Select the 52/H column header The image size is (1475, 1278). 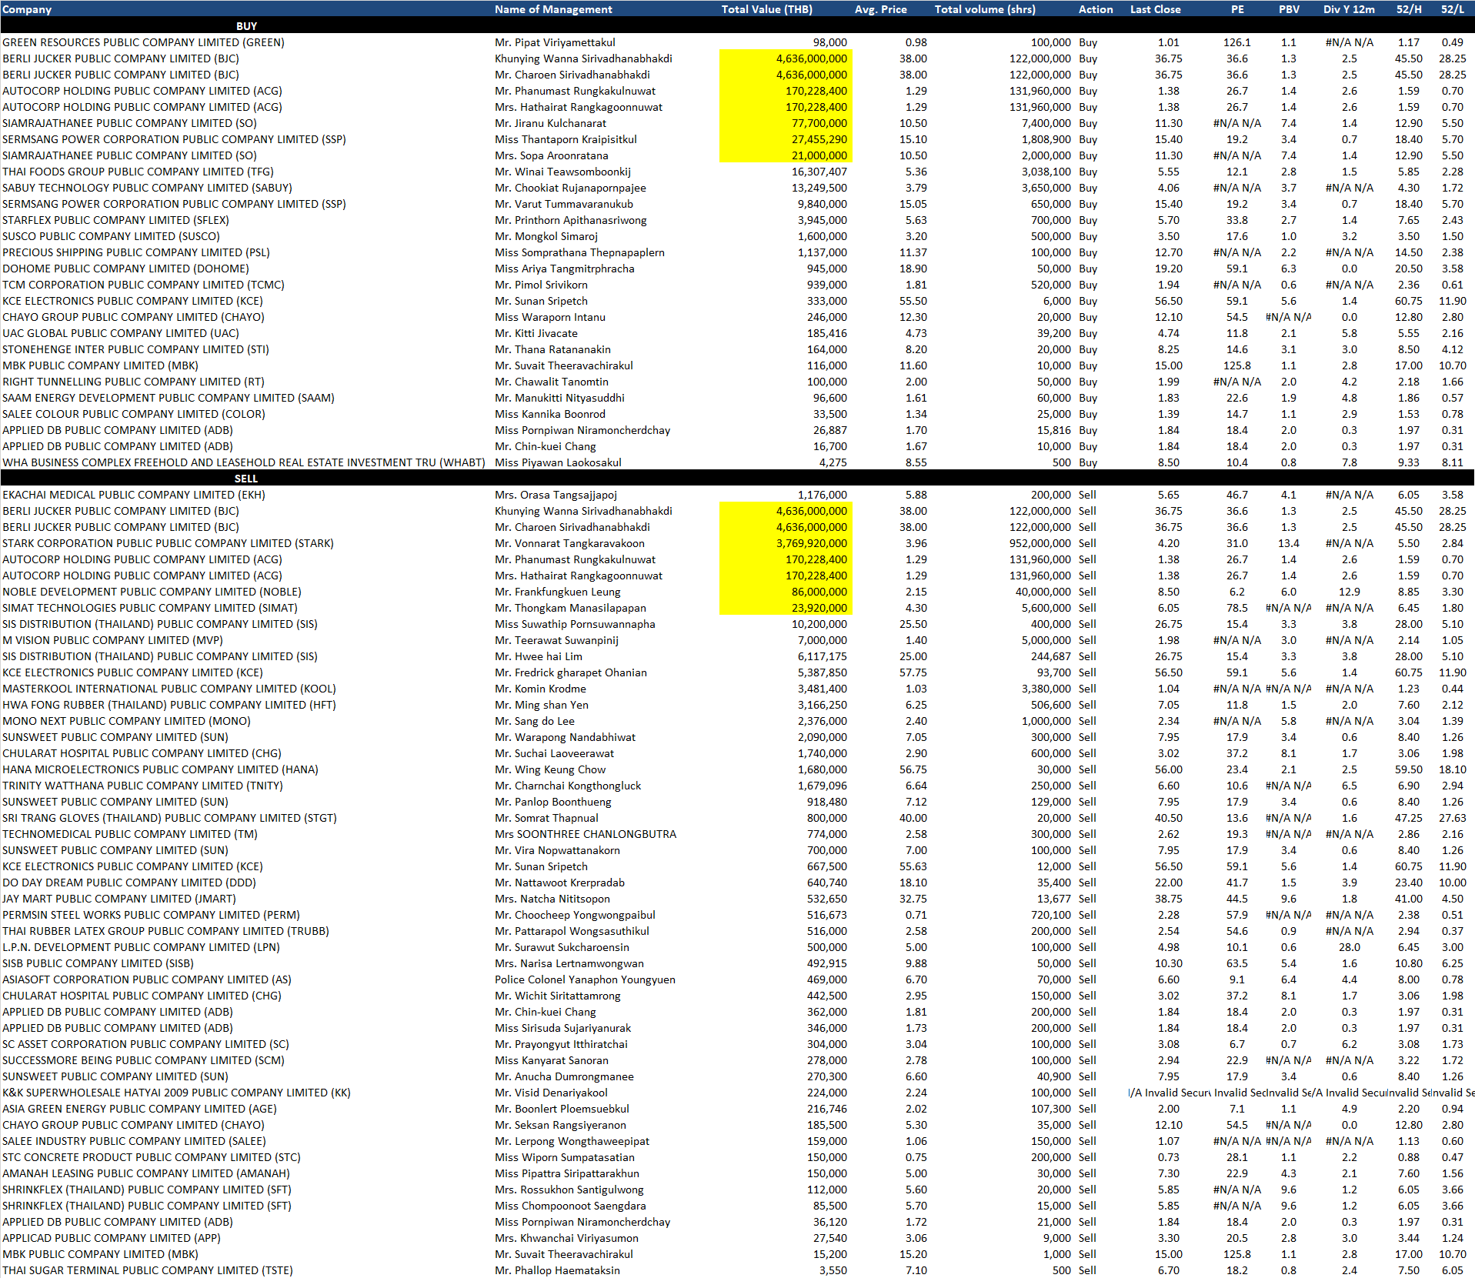1409,9
